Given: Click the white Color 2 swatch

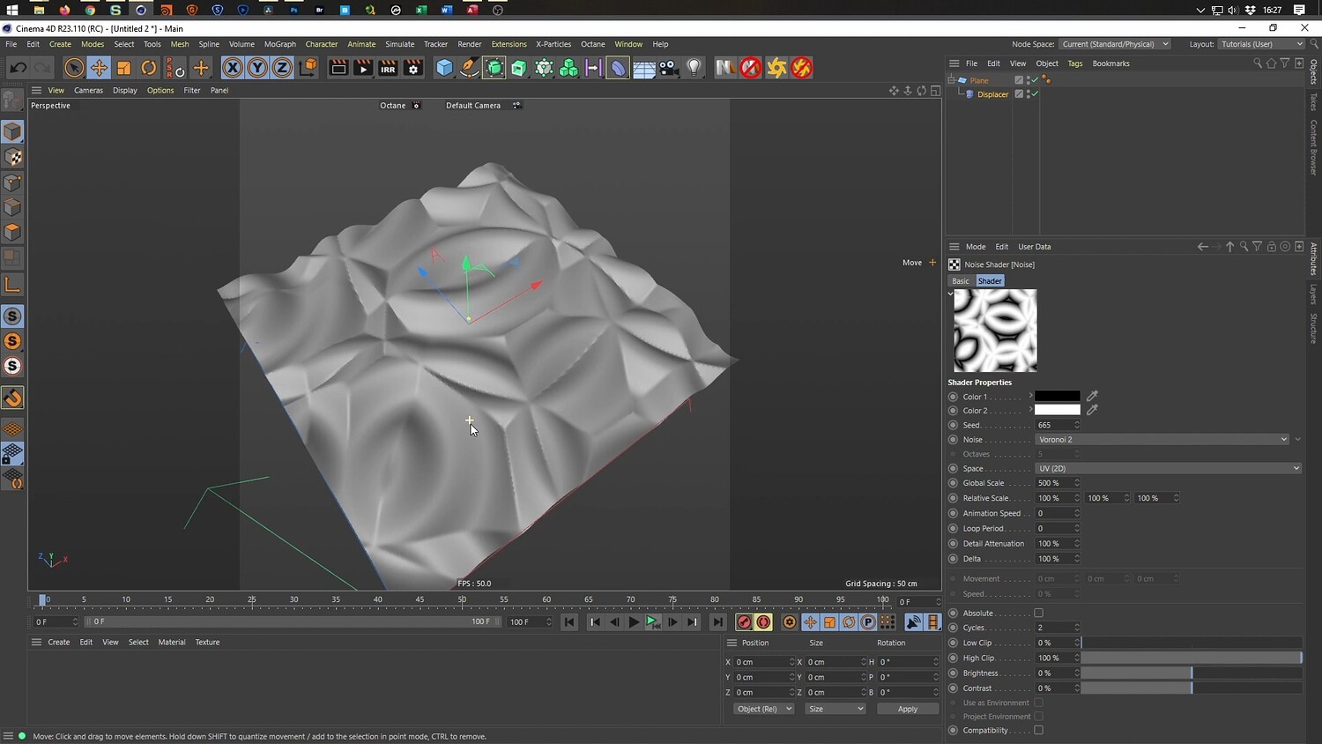Looking at the screenshot, I should [1057, 411].
